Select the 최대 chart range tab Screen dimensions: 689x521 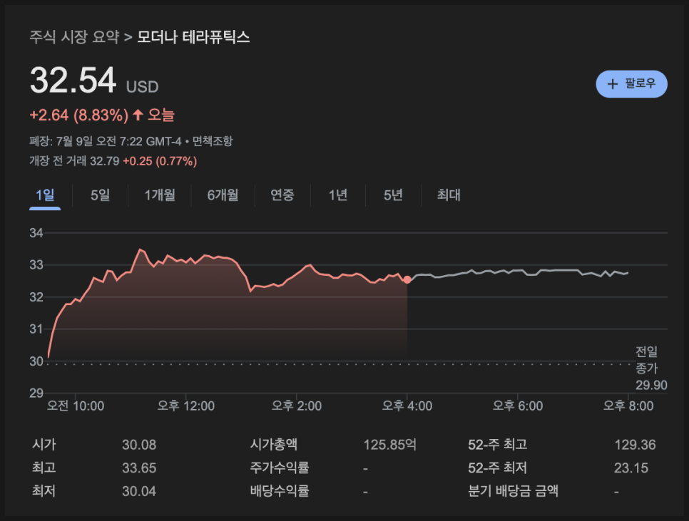pos(449,195)
